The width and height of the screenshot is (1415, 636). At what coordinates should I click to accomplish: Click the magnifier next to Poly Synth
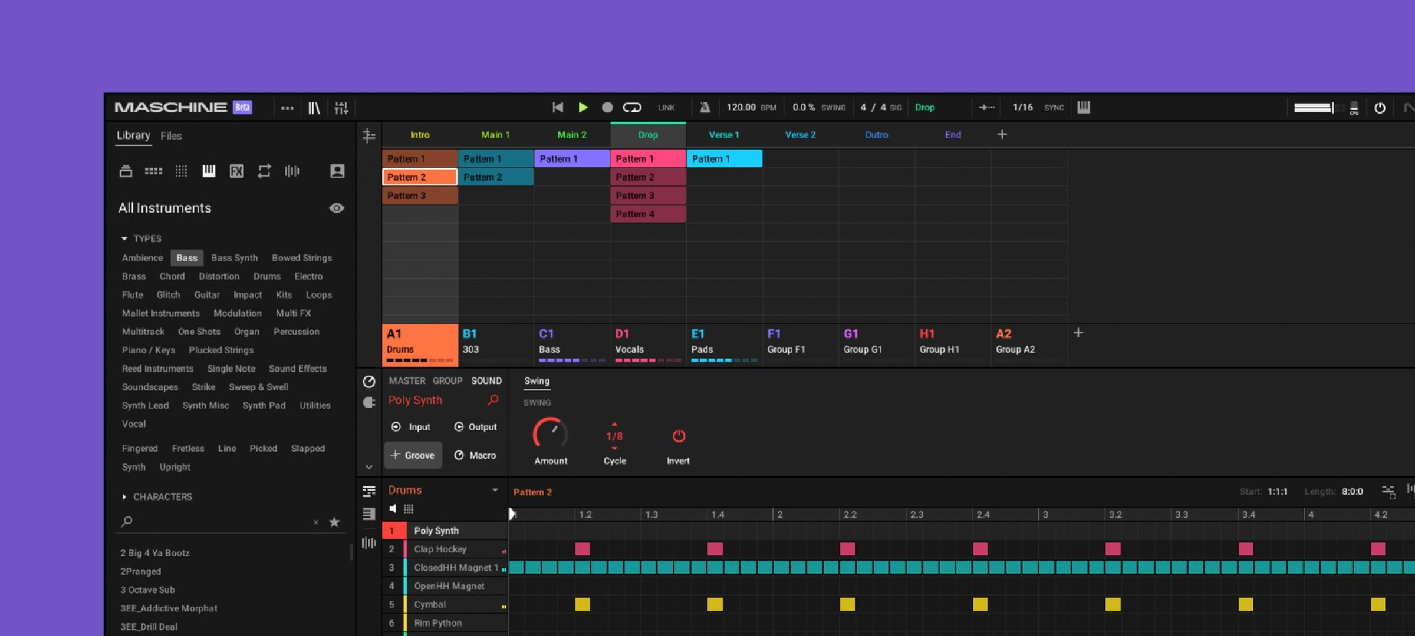pyautogui.click(x=493, y=400)
